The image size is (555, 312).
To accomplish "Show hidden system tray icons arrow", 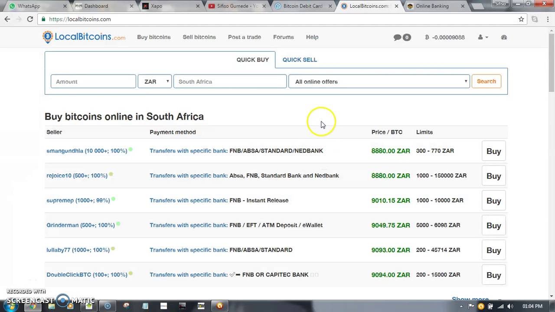I will pyautogui.click(x=461, y=306).
